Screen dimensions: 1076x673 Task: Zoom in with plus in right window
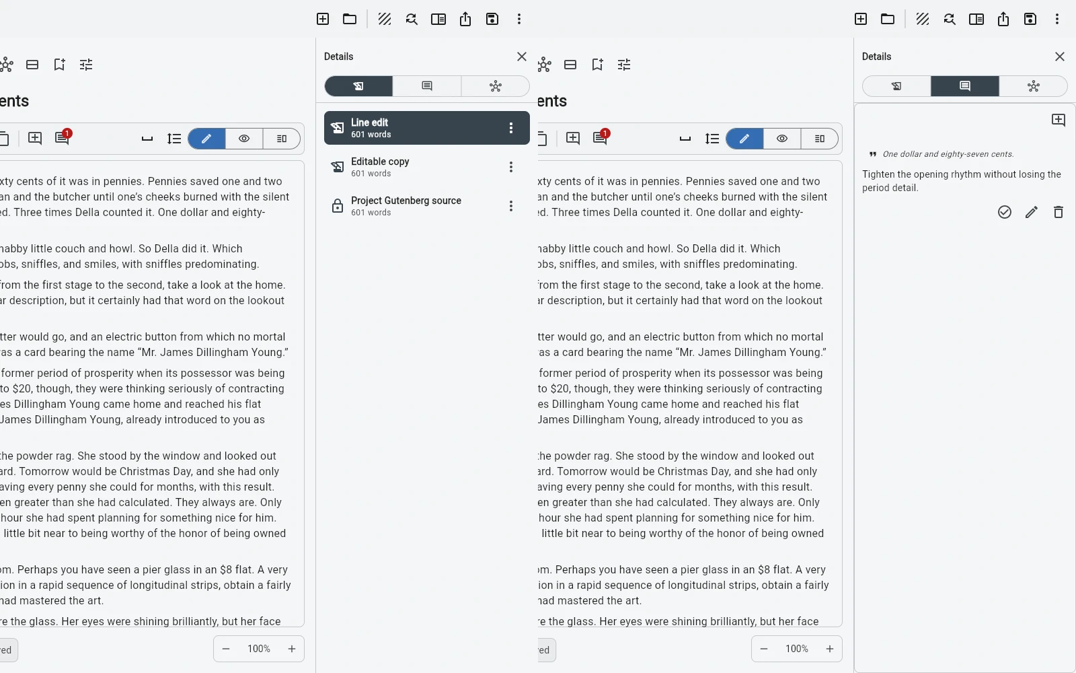830,649
